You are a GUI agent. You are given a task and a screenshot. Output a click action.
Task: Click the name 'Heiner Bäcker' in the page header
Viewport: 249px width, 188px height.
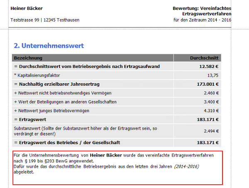coord(27,8)
